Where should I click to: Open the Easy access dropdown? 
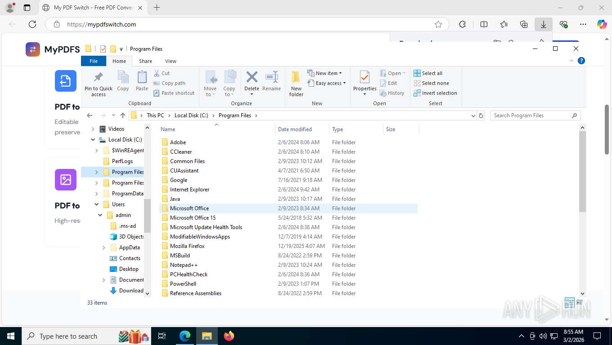(327, 83)
